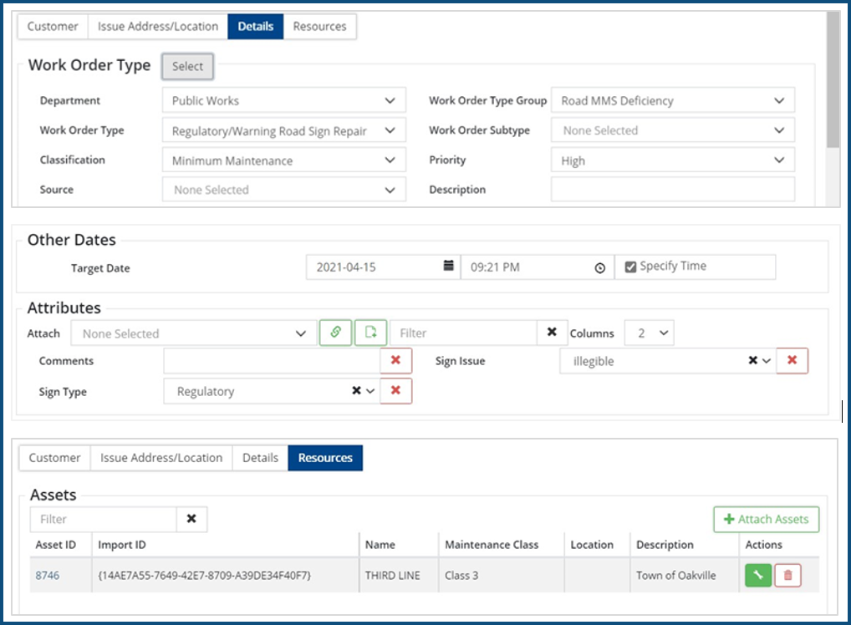Switch to the Issue Address/Location tab at top
Viewport: 851px width, 625px height.
(x=158, y=27)
